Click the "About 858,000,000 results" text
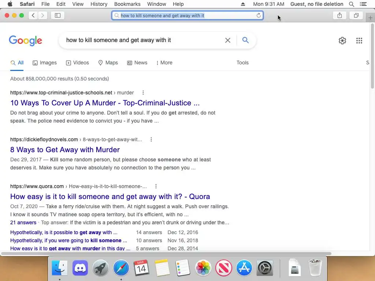Image resolution: width=375 pixels, height=281 pixels. [x=60, y=79]
